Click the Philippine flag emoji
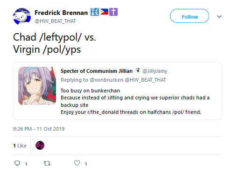This screenshot has width=233, height=175. point(104,12)
